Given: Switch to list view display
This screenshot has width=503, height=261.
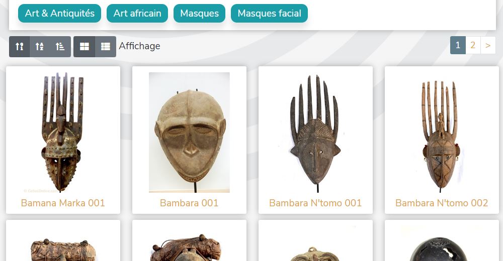Looking at the screenshot, I should point(106,47).
